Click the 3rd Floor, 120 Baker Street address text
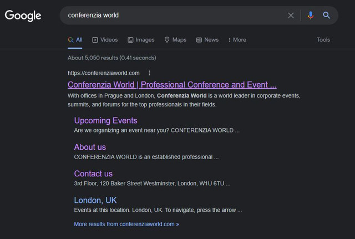The image size is (355, 239). tap(152, 184)
